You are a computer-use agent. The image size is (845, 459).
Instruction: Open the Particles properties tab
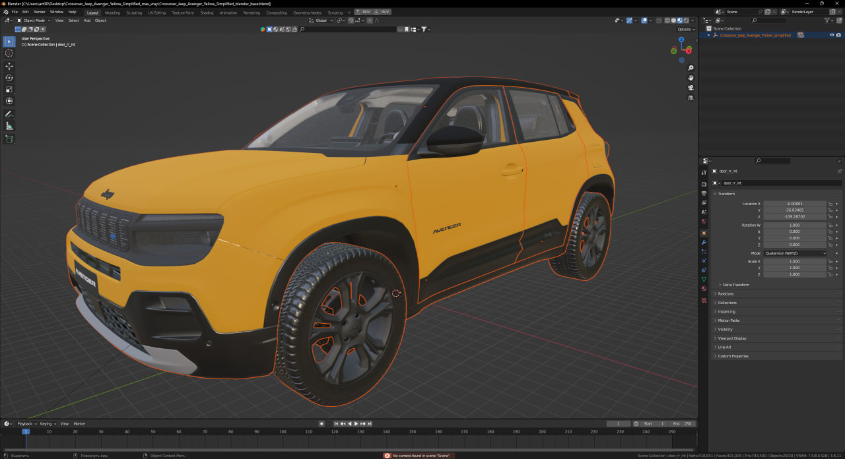click(704, 251)
